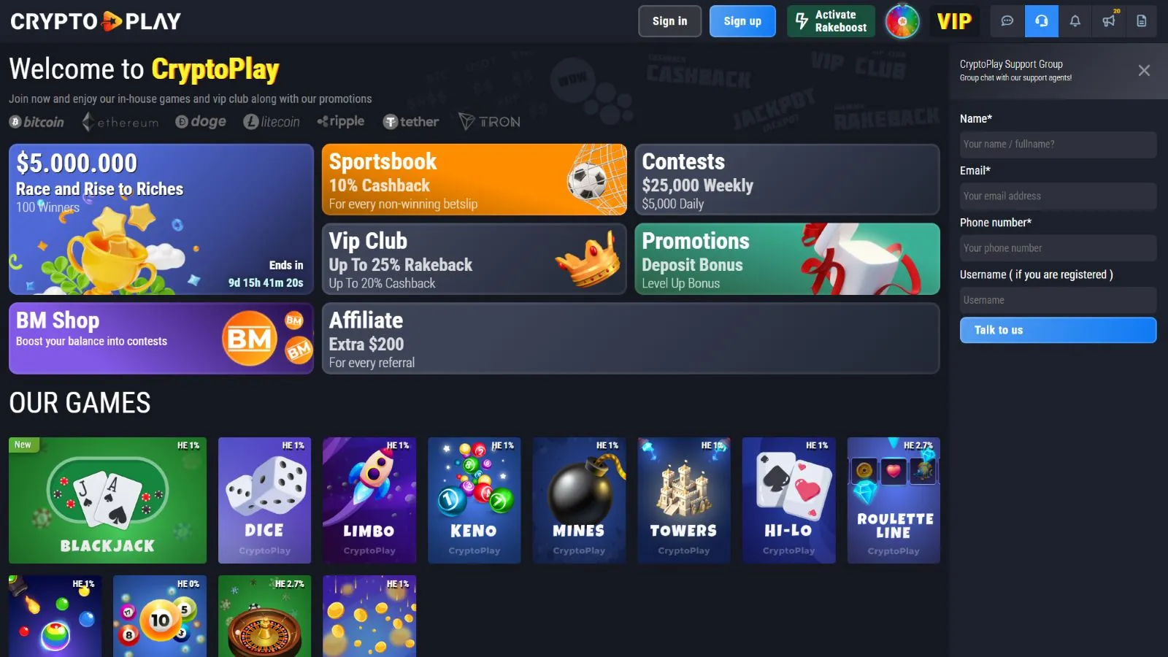This screenshot has height=657, width=1168.
Task: Open the support headset icon
Action: 1042,21
